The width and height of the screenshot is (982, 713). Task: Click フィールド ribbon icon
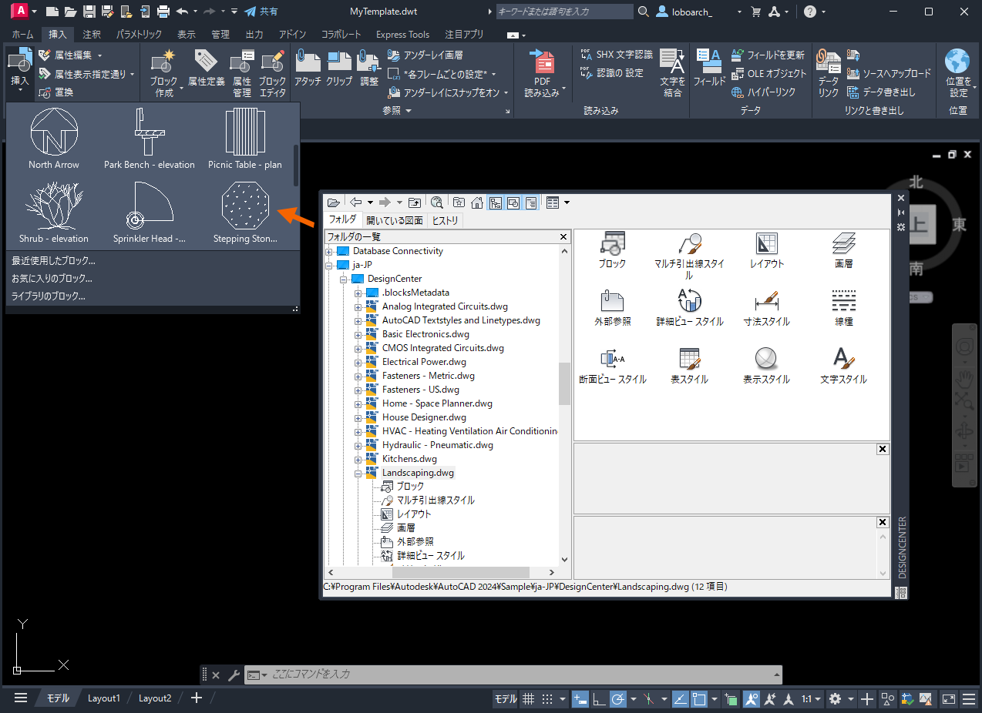pyautogui.click(x=709, y=68)
